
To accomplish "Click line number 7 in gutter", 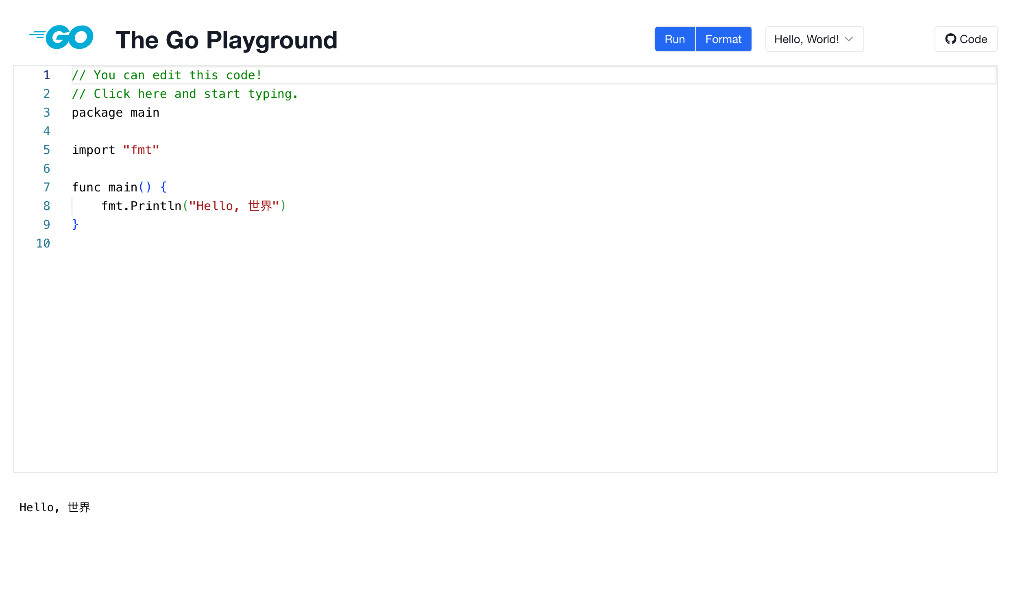I will point(47,187).
